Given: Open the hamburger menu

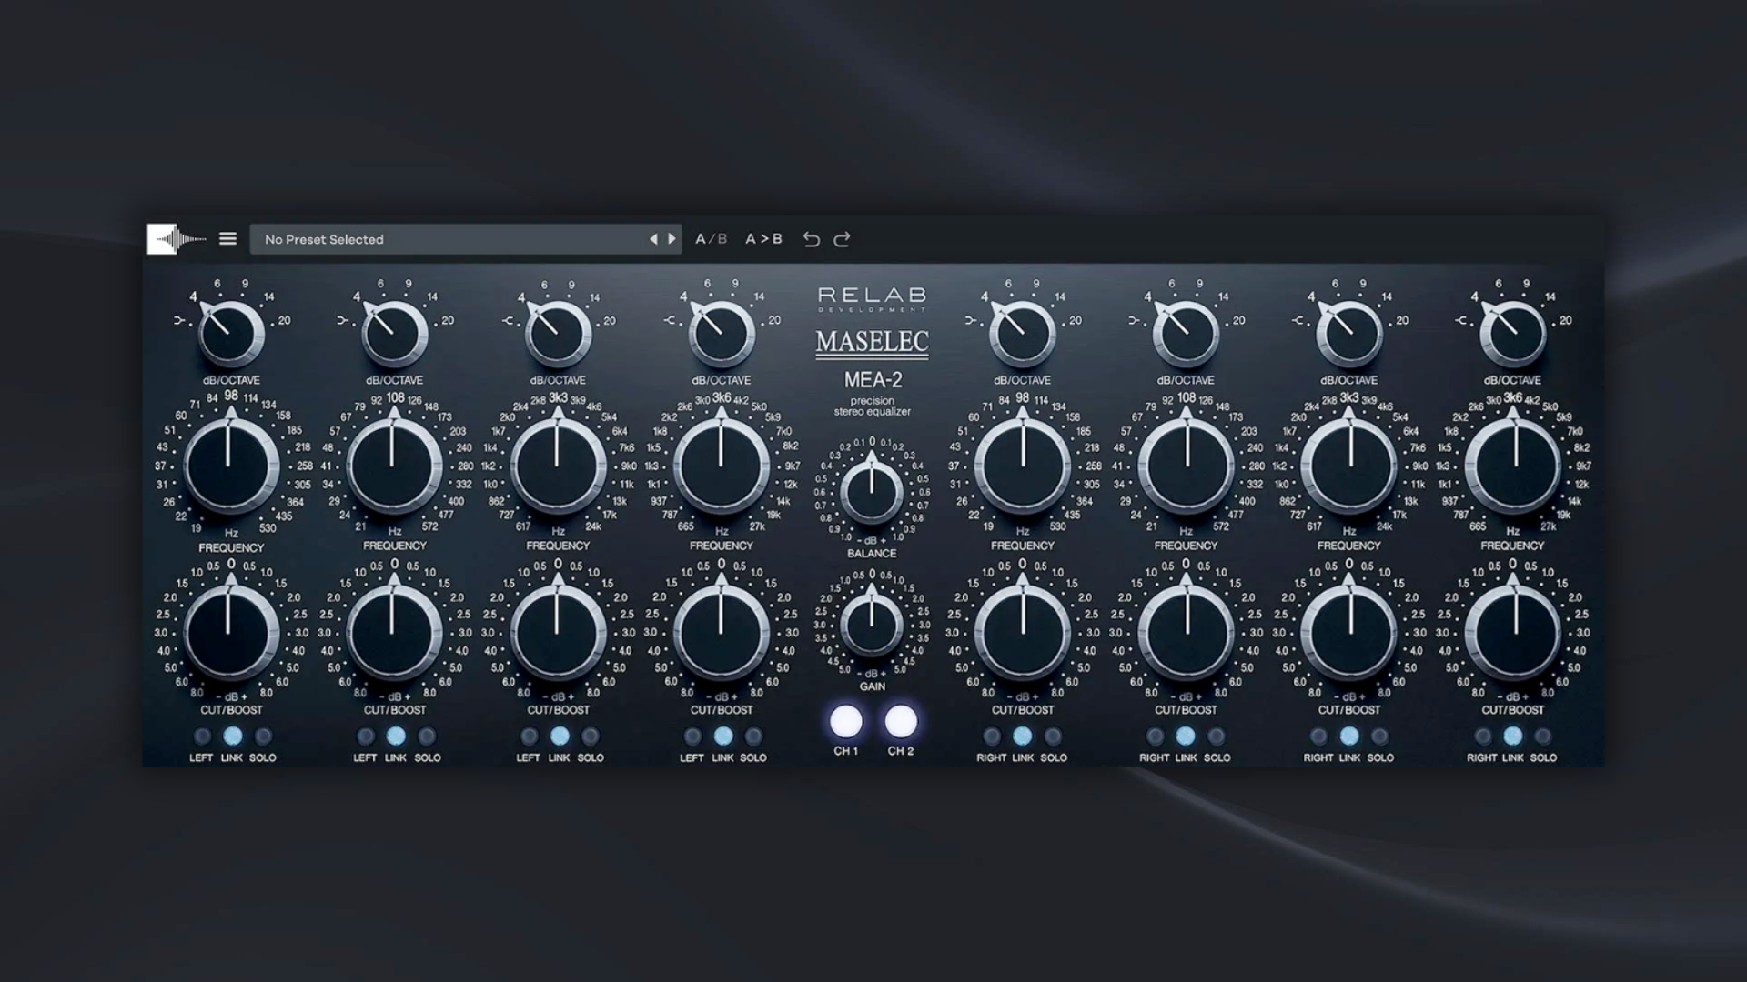Looking at the screenshot, I should click(x=227, y=238).
